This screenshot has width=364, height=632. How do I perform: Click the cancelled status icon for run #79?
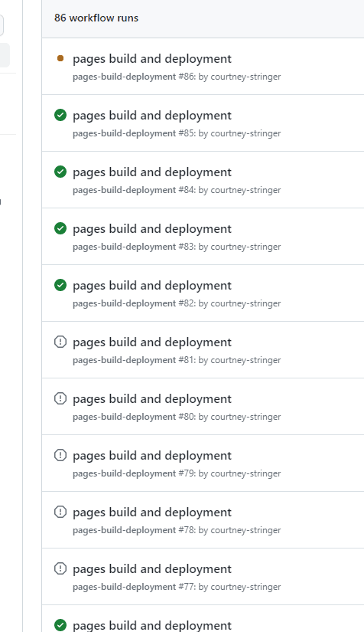pyautogui.click(x=60, y=456)
